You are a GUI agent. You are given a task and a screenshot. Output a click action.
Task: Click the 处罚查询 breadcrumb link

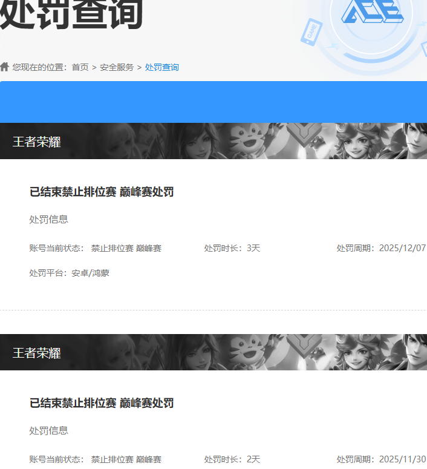coord(161,67)
